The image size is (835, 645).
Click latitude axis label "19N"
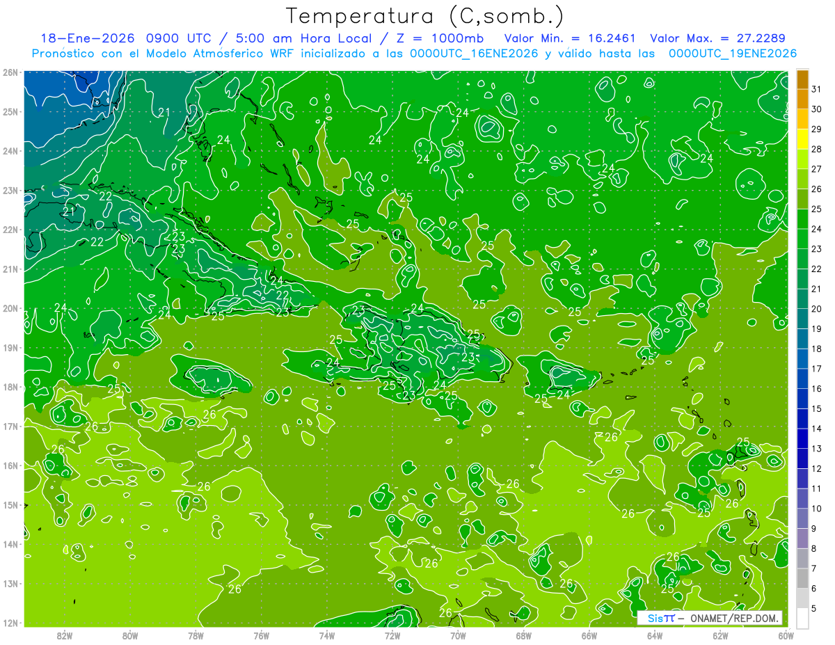(x=10, y=348)
